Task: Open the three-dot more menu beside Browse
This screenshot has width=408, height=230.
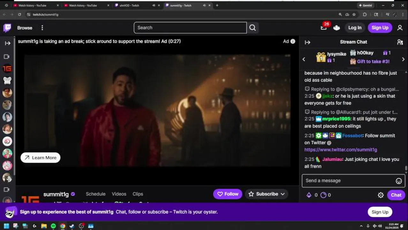Action: [42, 28]
